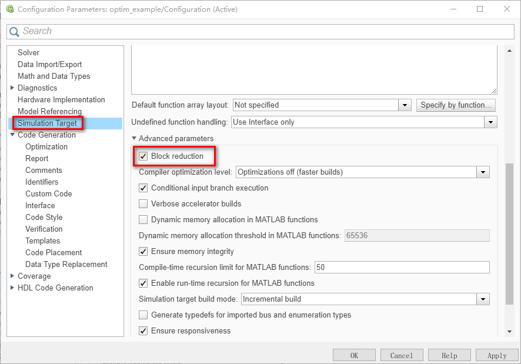
Task: Select Data Type Replacement item
Action: click(66, 264)
